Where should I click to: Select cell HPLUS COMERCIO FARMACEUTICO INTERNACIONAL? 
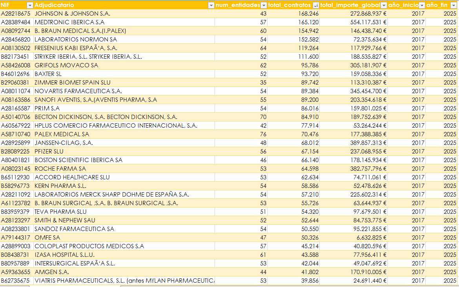tap(124, 126)
